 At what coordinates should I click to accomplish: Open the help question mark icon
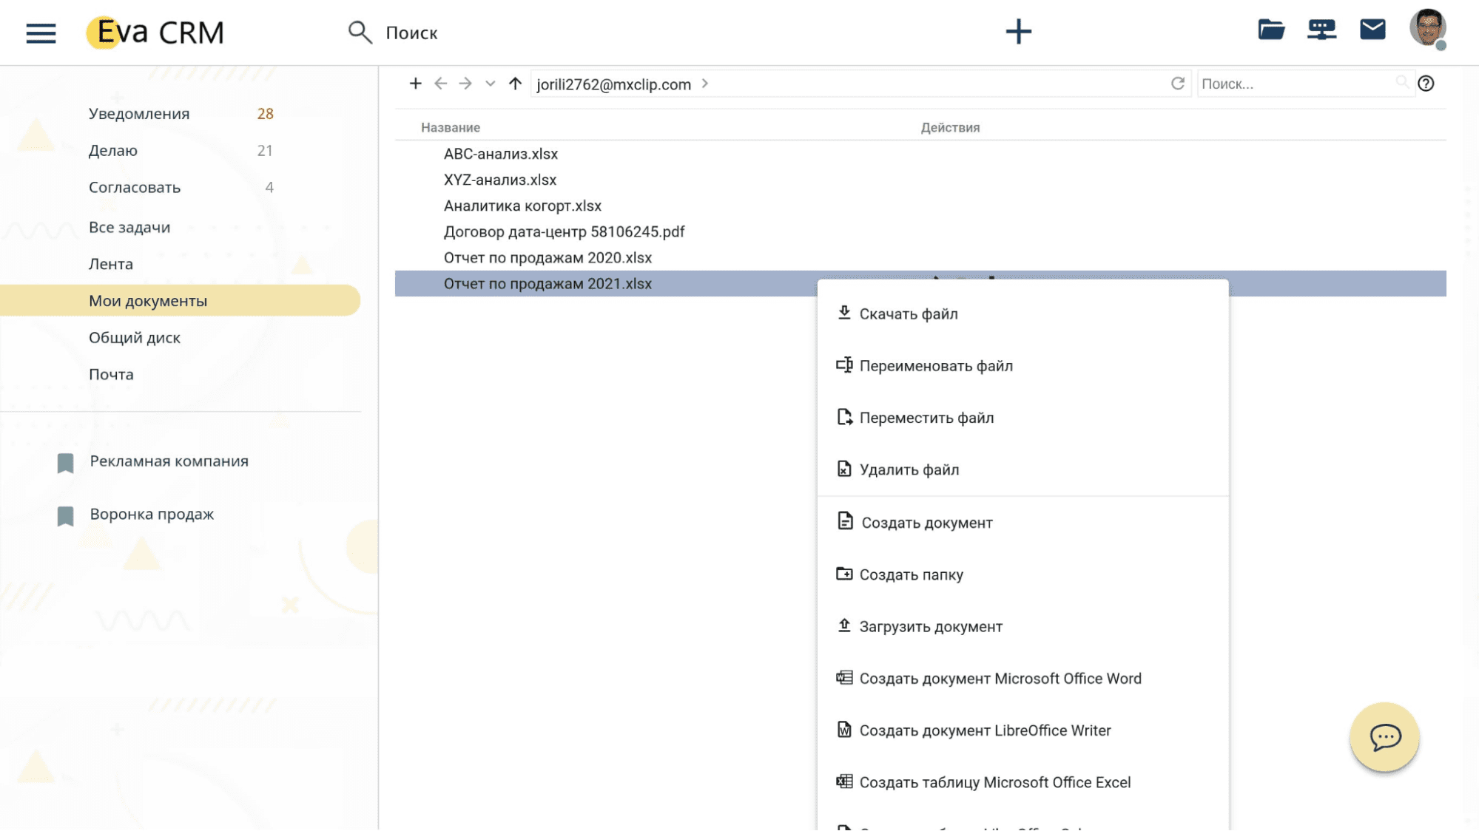pos(1426,84)
